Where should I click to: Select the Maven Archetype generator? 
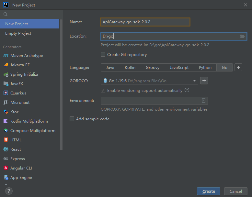(x=27, y=56)
